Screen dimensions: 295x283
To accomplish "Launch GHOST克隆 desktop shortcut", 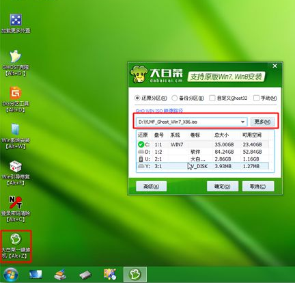I will click(15, 64).
